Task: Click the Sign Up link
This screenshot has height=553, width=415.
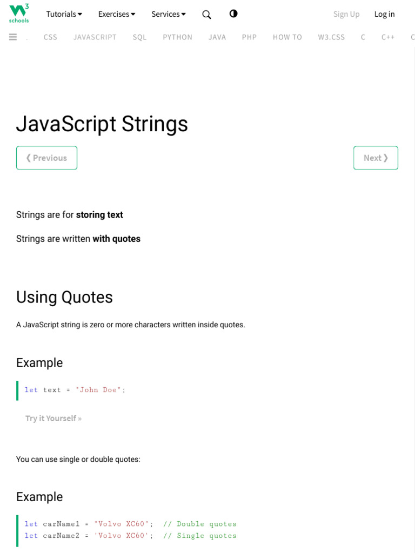Action: pos(346,14)
